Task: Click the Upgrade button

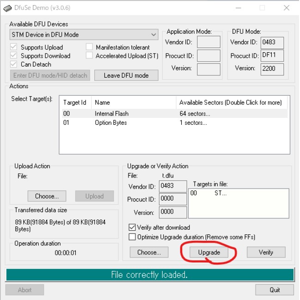Action: [209, 252]
